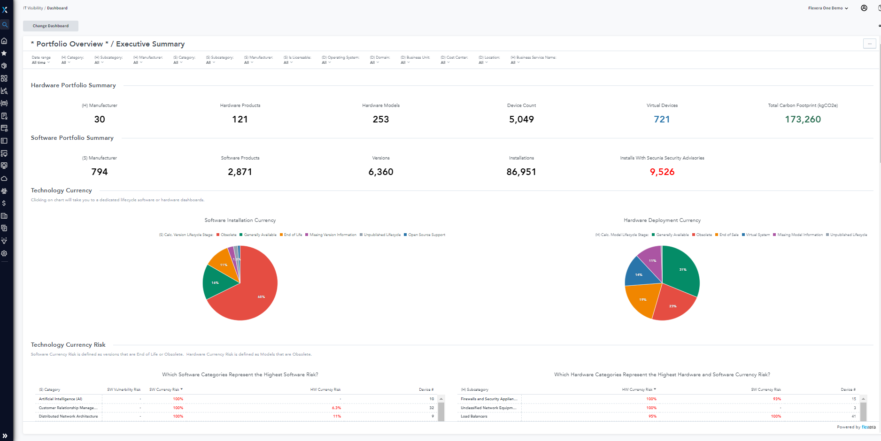The image size is (881, 441).
Task: Open the dashboard options ellipsis button
Action: point(869,43)
